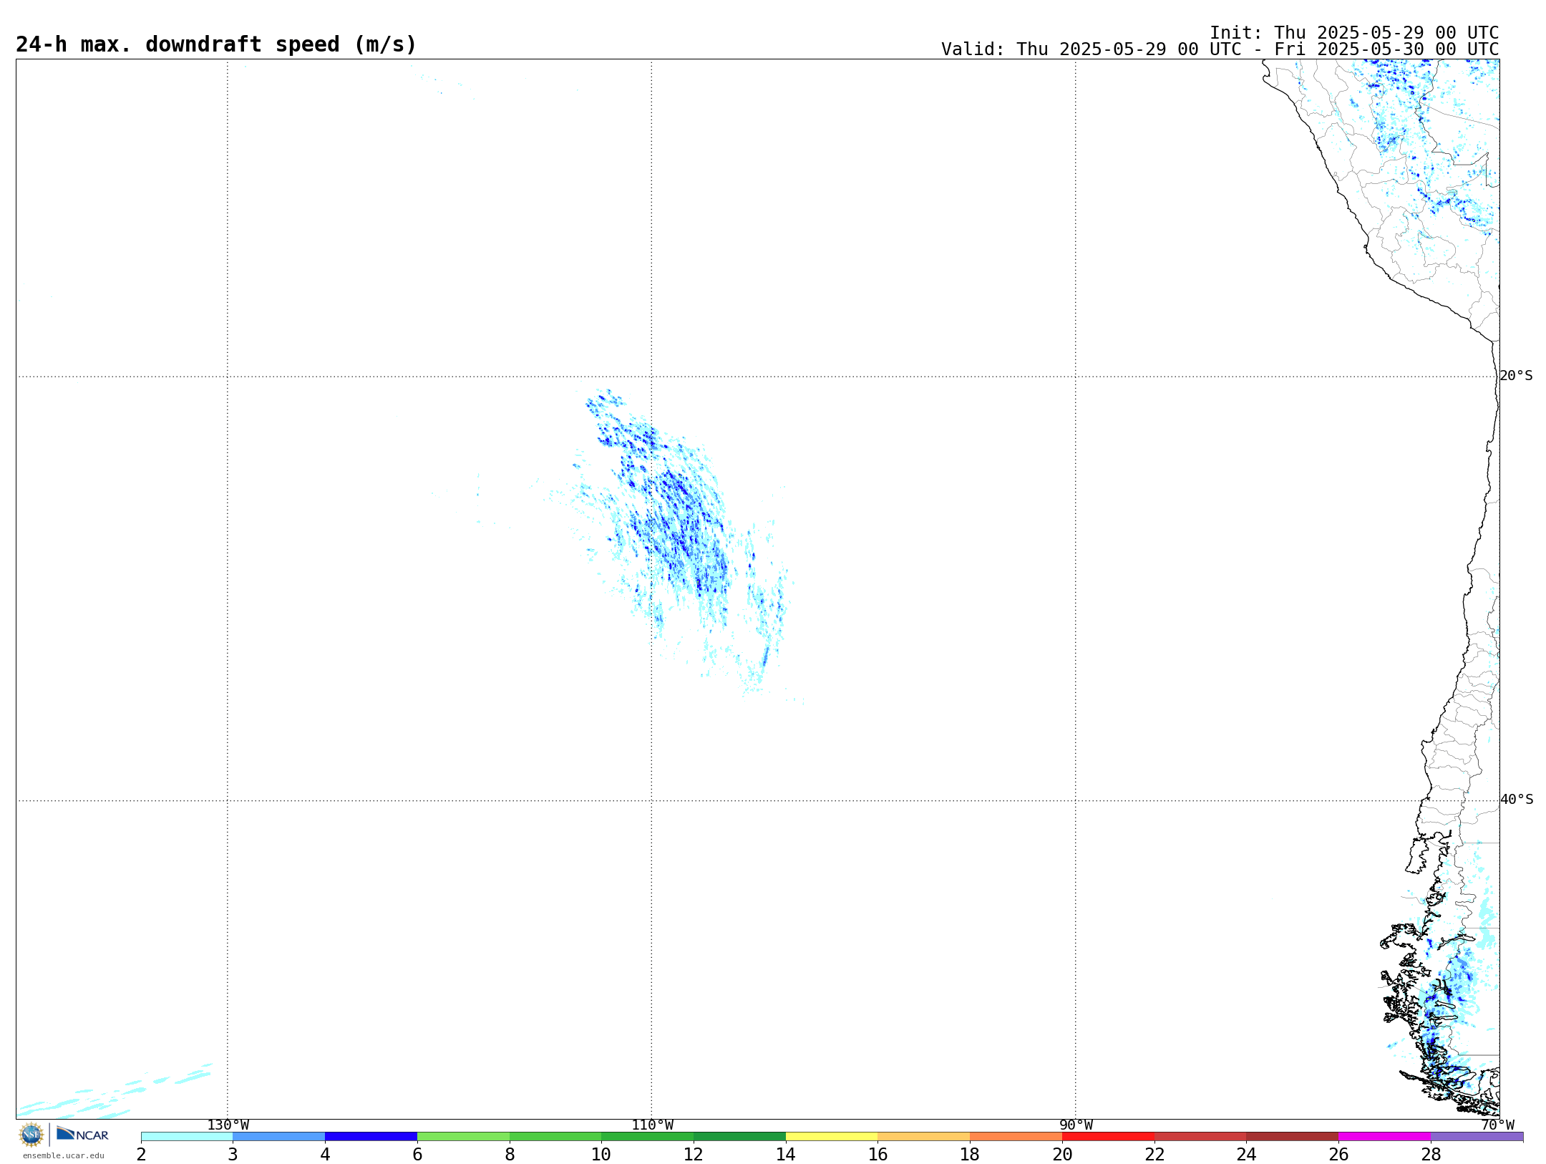Click the 'Init: Thu 2025-05-29 00 UTC' text

coord(1354,33)
